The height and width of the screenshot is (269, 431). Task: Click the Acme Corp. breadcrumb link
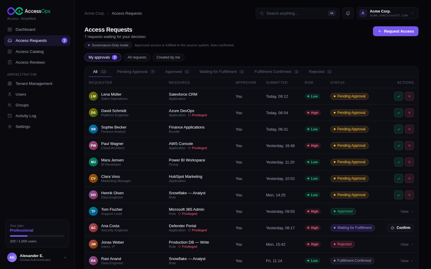tap(95, 13)
